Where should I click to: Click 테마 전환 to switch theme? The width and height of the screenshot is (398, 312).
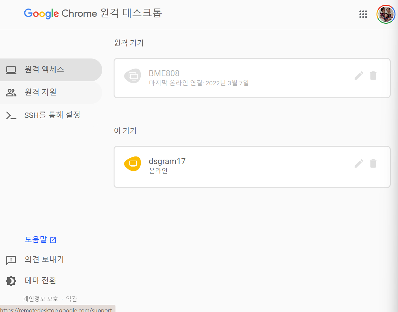pos(40,280)
